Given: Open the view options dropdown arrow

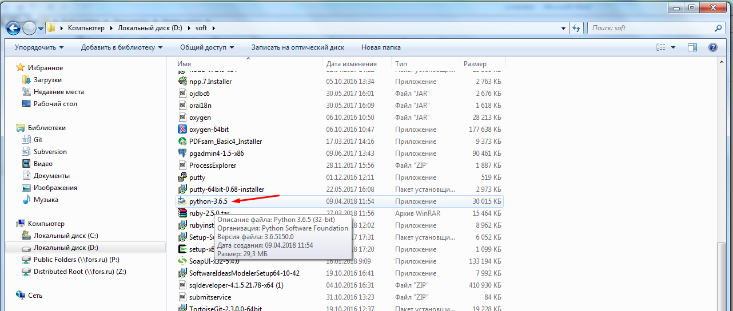Looking at the screenshot, I should pos(673,47).
